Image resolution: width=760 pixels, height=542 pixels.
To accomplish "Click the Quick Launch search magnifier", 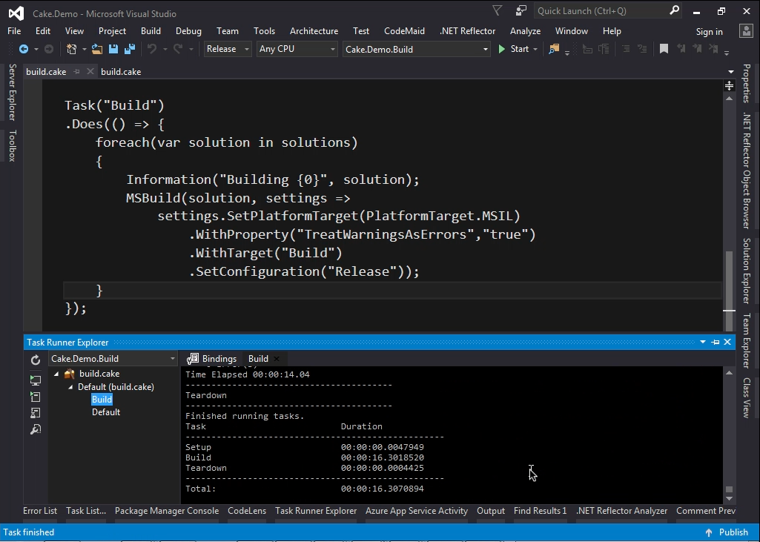I will pos(674,10).
